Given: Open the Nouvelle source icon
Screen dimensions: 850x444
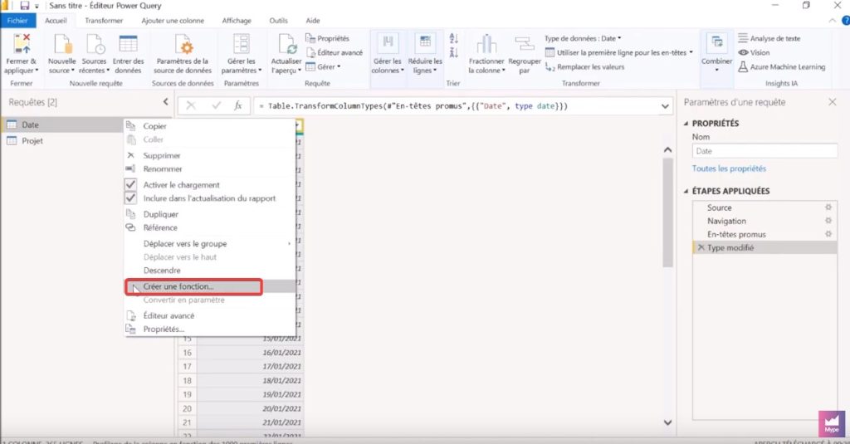Looking at the screenshot, I should [x=62, y=44].
